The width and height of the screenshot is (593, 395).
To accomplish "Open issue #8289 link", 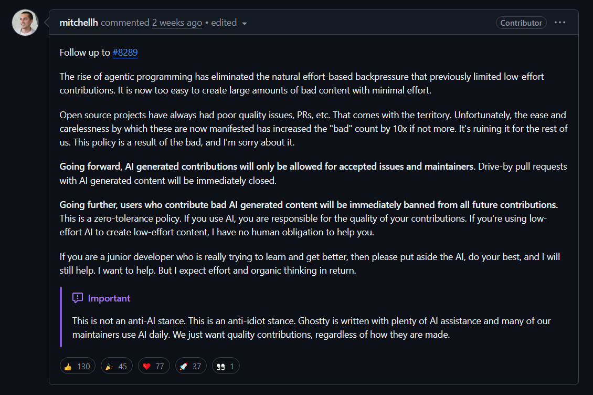I will pyautogui.click(x=125, y=53).
